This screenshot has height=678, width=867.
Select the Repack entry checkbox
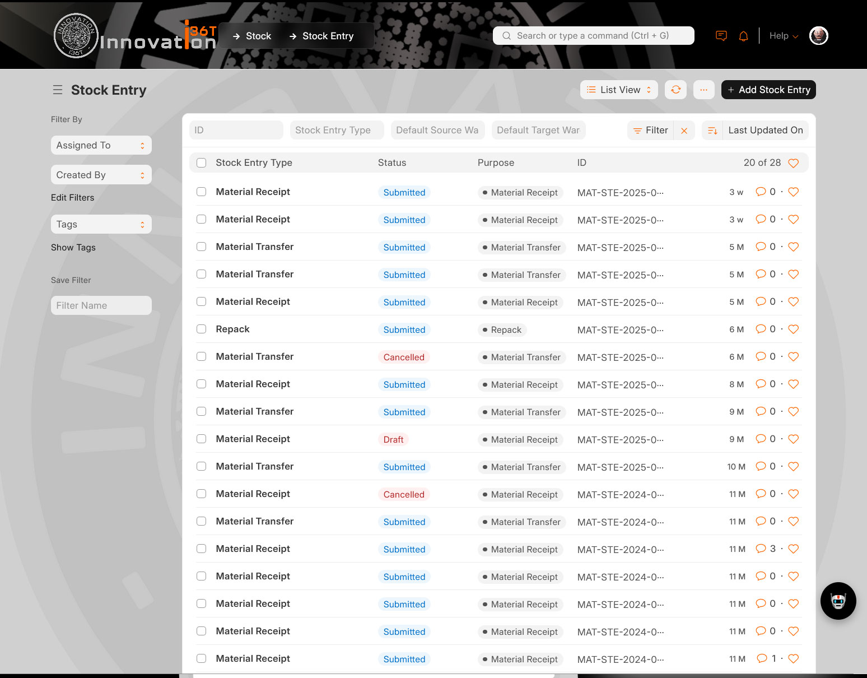click(x=202, y=329)
